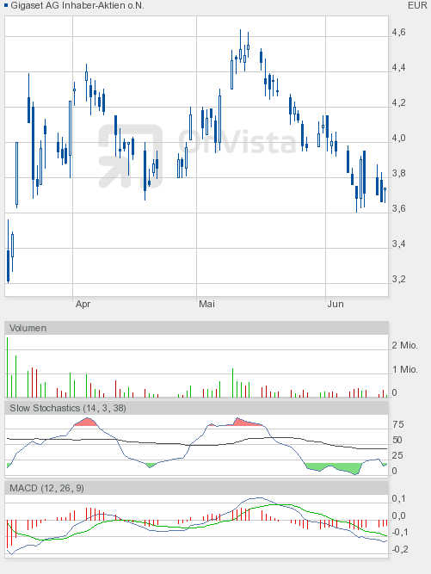
Task: Click the Volumen panel header
Action: pos(196,328)
